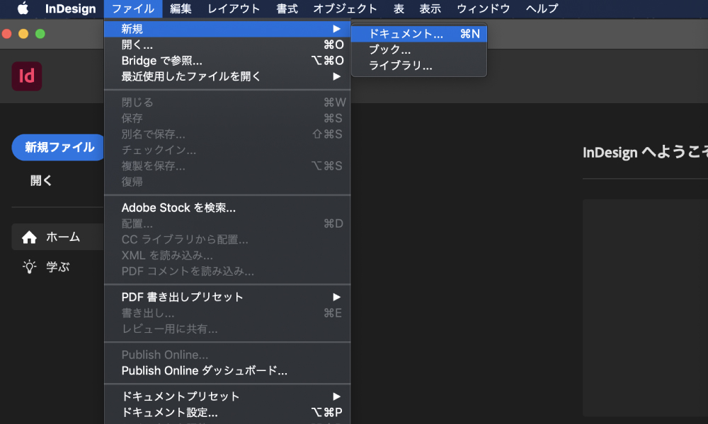Click the red close window button
The image size is (708, 424).
pyautogui.click(x=7, y=34)
